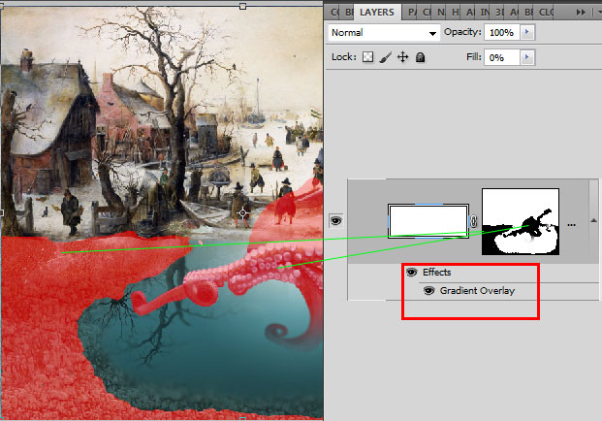Image resolution: width=602 pixels, height=421 pixels.
Task: Hide the layer using its eye icon
Action: pyautogui.click(x=335, y=221)
